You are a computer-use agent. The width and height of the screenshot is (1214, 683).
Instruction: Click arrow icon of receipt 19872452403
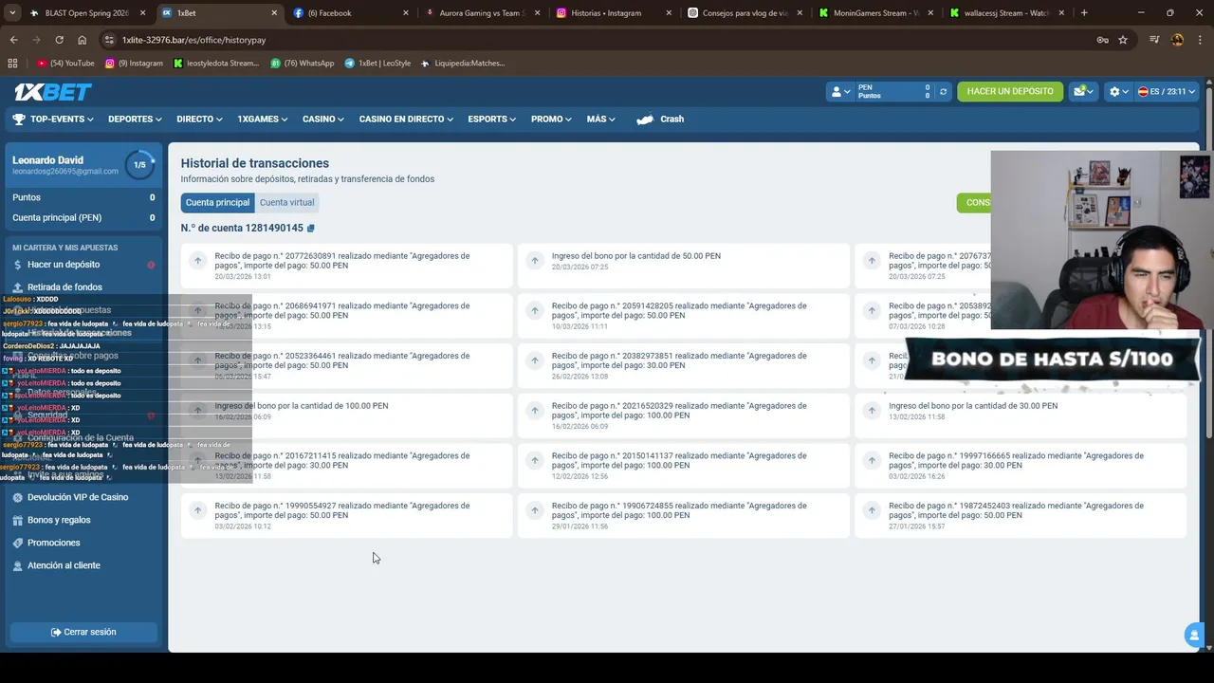[x=872, y=510]
